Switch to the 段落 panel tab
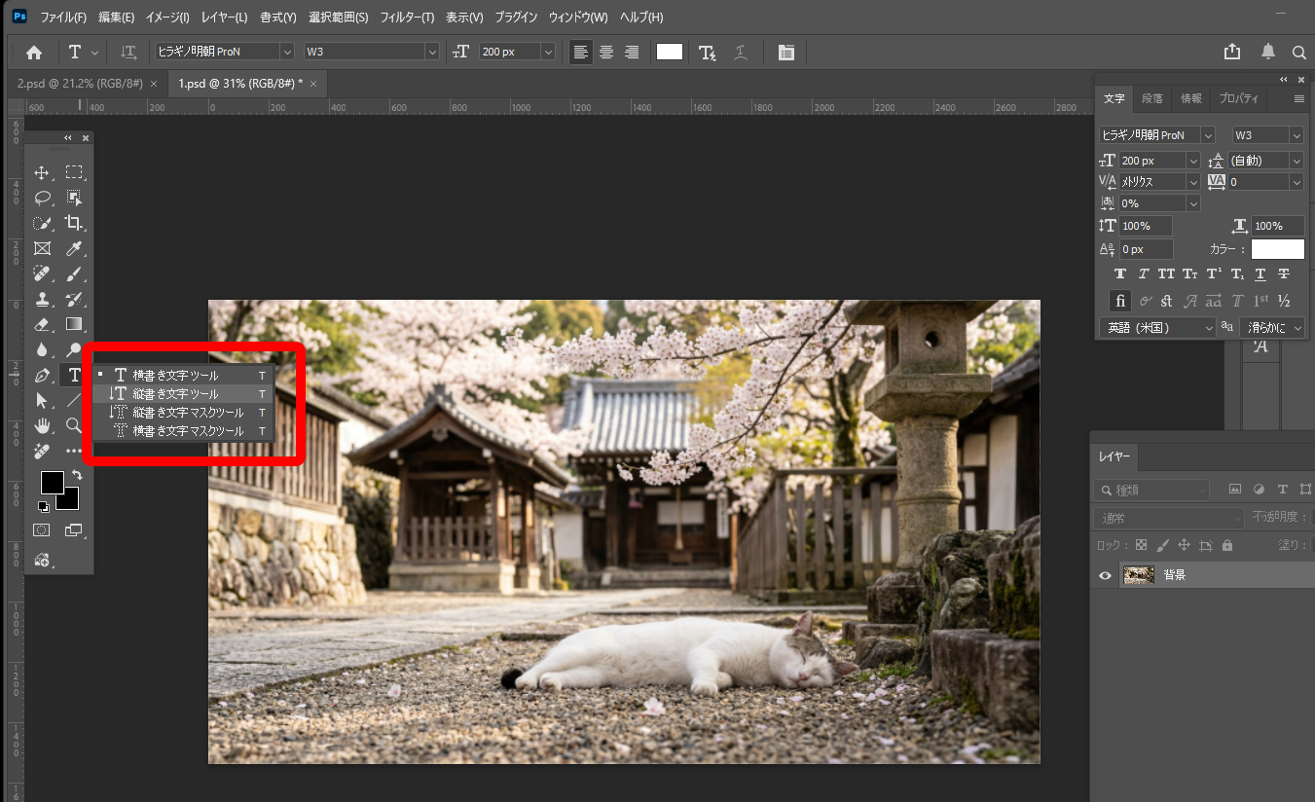The image size is (1315, 802). point(1151,97)
